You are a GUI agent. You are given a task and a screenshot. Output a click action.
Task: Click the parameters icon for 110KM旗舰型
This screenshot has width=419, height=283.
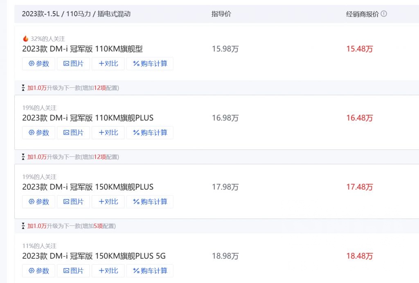point(32,64)
